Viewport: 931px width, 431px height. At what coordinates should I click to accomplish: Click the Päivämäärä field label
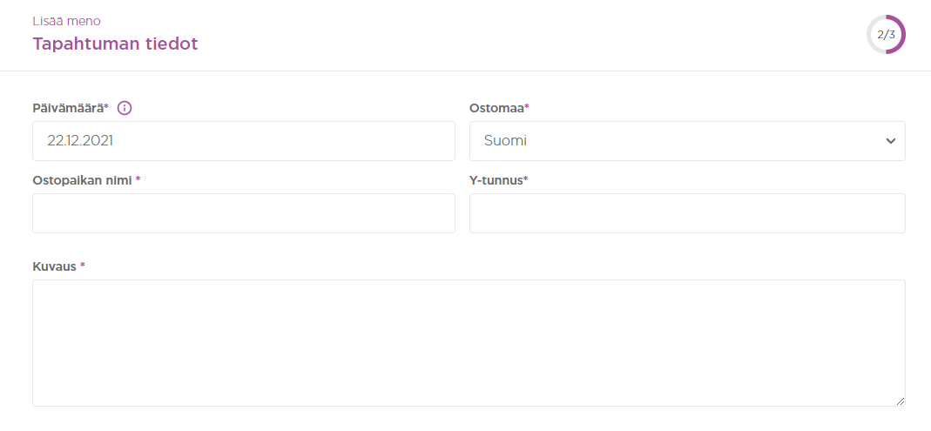point(70,108)
